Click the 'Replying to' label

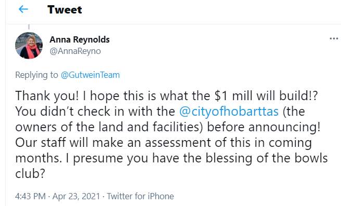(37, 75)
